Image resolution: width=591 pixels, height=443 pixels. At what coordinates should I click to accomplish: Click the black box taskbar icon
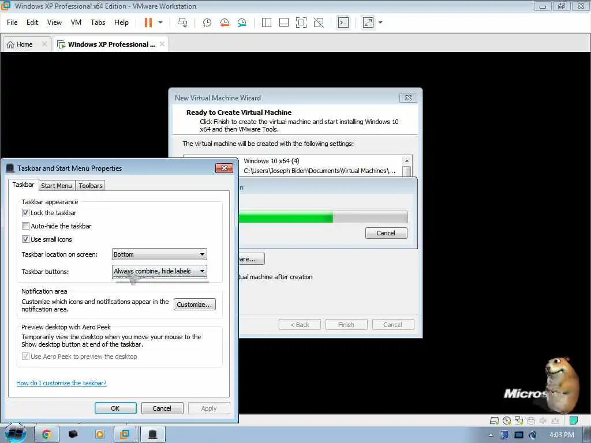point(73,435)
